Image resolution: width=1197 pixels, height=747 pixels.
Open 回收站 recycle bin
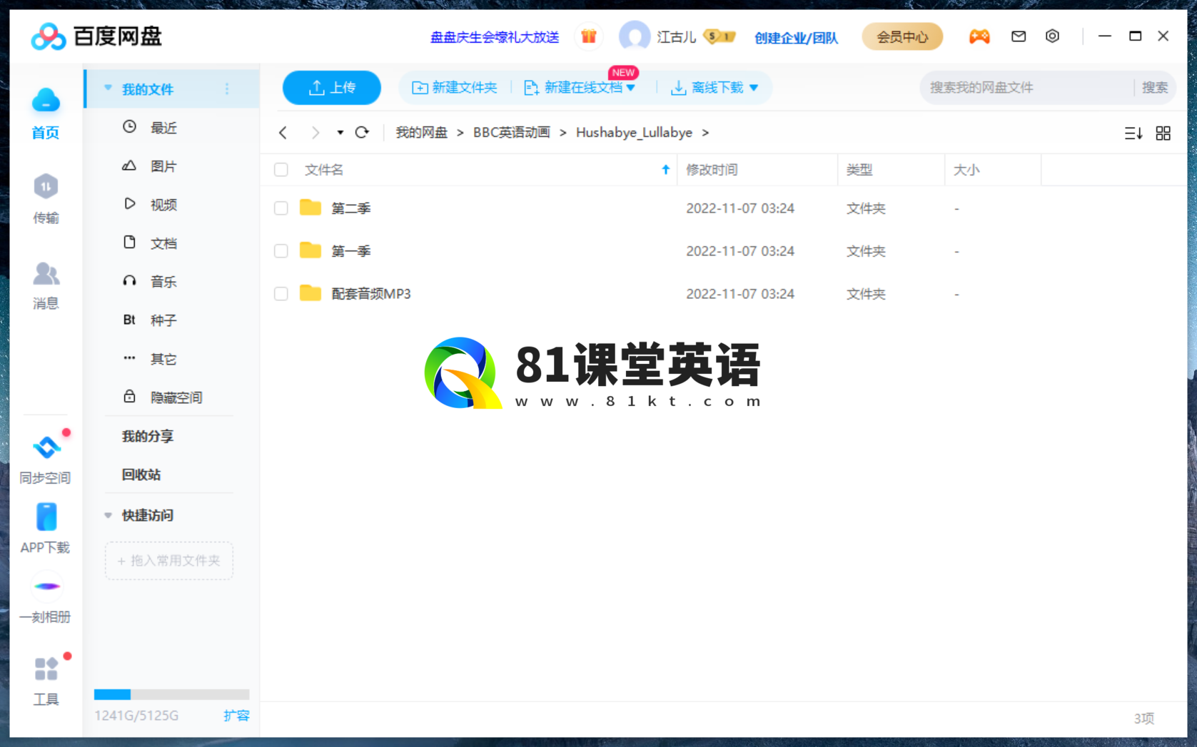click(x=141, y=474)
